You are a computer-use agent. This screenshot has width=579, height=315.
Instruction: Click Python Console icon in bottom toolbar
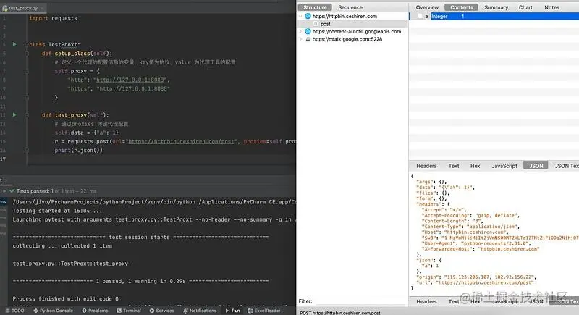[x=35, y=311]
